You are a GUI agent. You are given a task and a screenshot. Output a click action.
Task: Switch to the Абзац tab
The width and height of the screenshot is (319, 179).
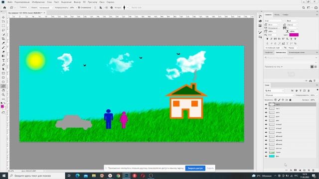[x=277, y=14]
